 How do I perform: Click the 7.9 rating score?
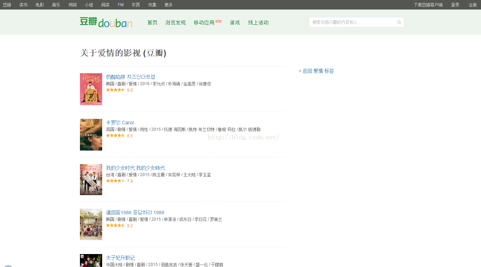point(130,181)
